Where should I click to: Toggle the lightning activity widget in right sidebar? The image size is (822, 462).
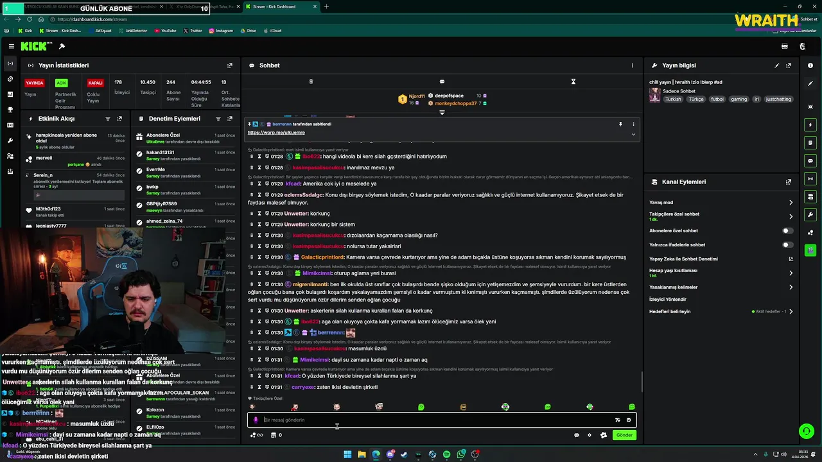(x=810, y=124)
